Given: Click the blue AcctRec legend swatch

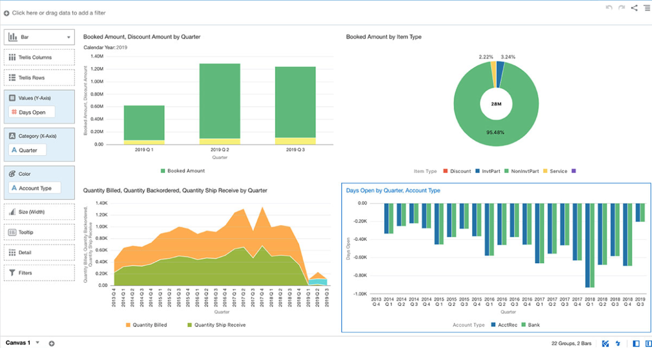Looking at the screenshot, I should (493, 325).
